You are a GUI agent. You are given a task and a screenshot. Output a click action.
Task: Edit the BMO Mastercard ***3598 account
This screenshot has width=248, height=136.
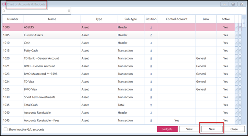236,74
